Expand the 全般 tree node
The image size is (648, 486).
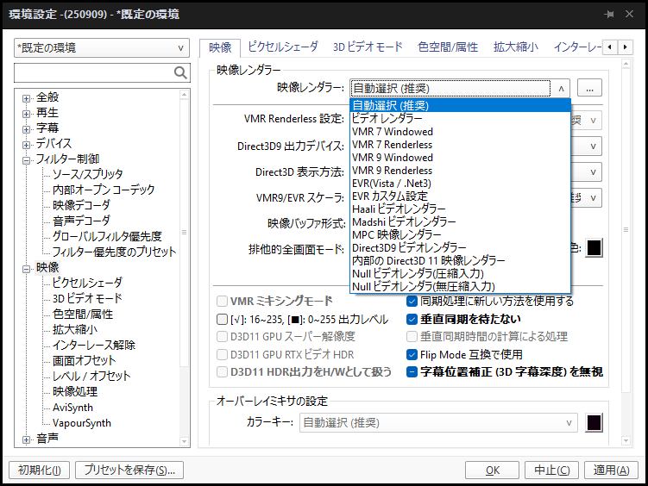(x=27, y=97)
